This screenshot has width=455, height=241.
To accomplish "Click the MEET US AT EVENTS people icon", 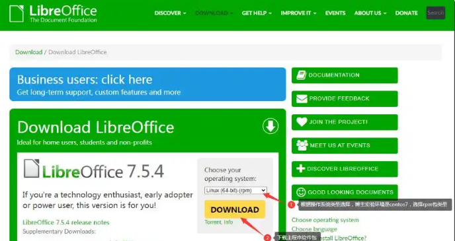I will point(302,145).
